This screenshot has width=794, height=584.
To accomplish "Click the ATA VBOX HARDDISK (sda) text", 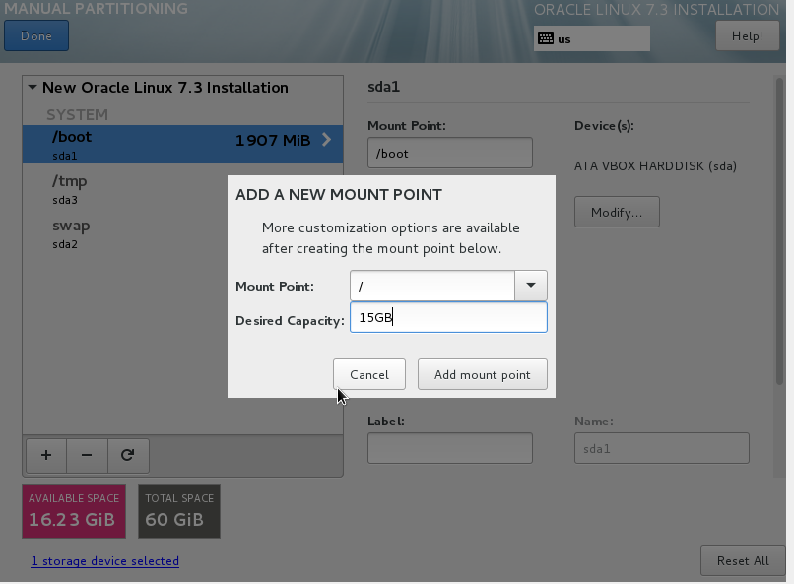I will click(655, 166).
